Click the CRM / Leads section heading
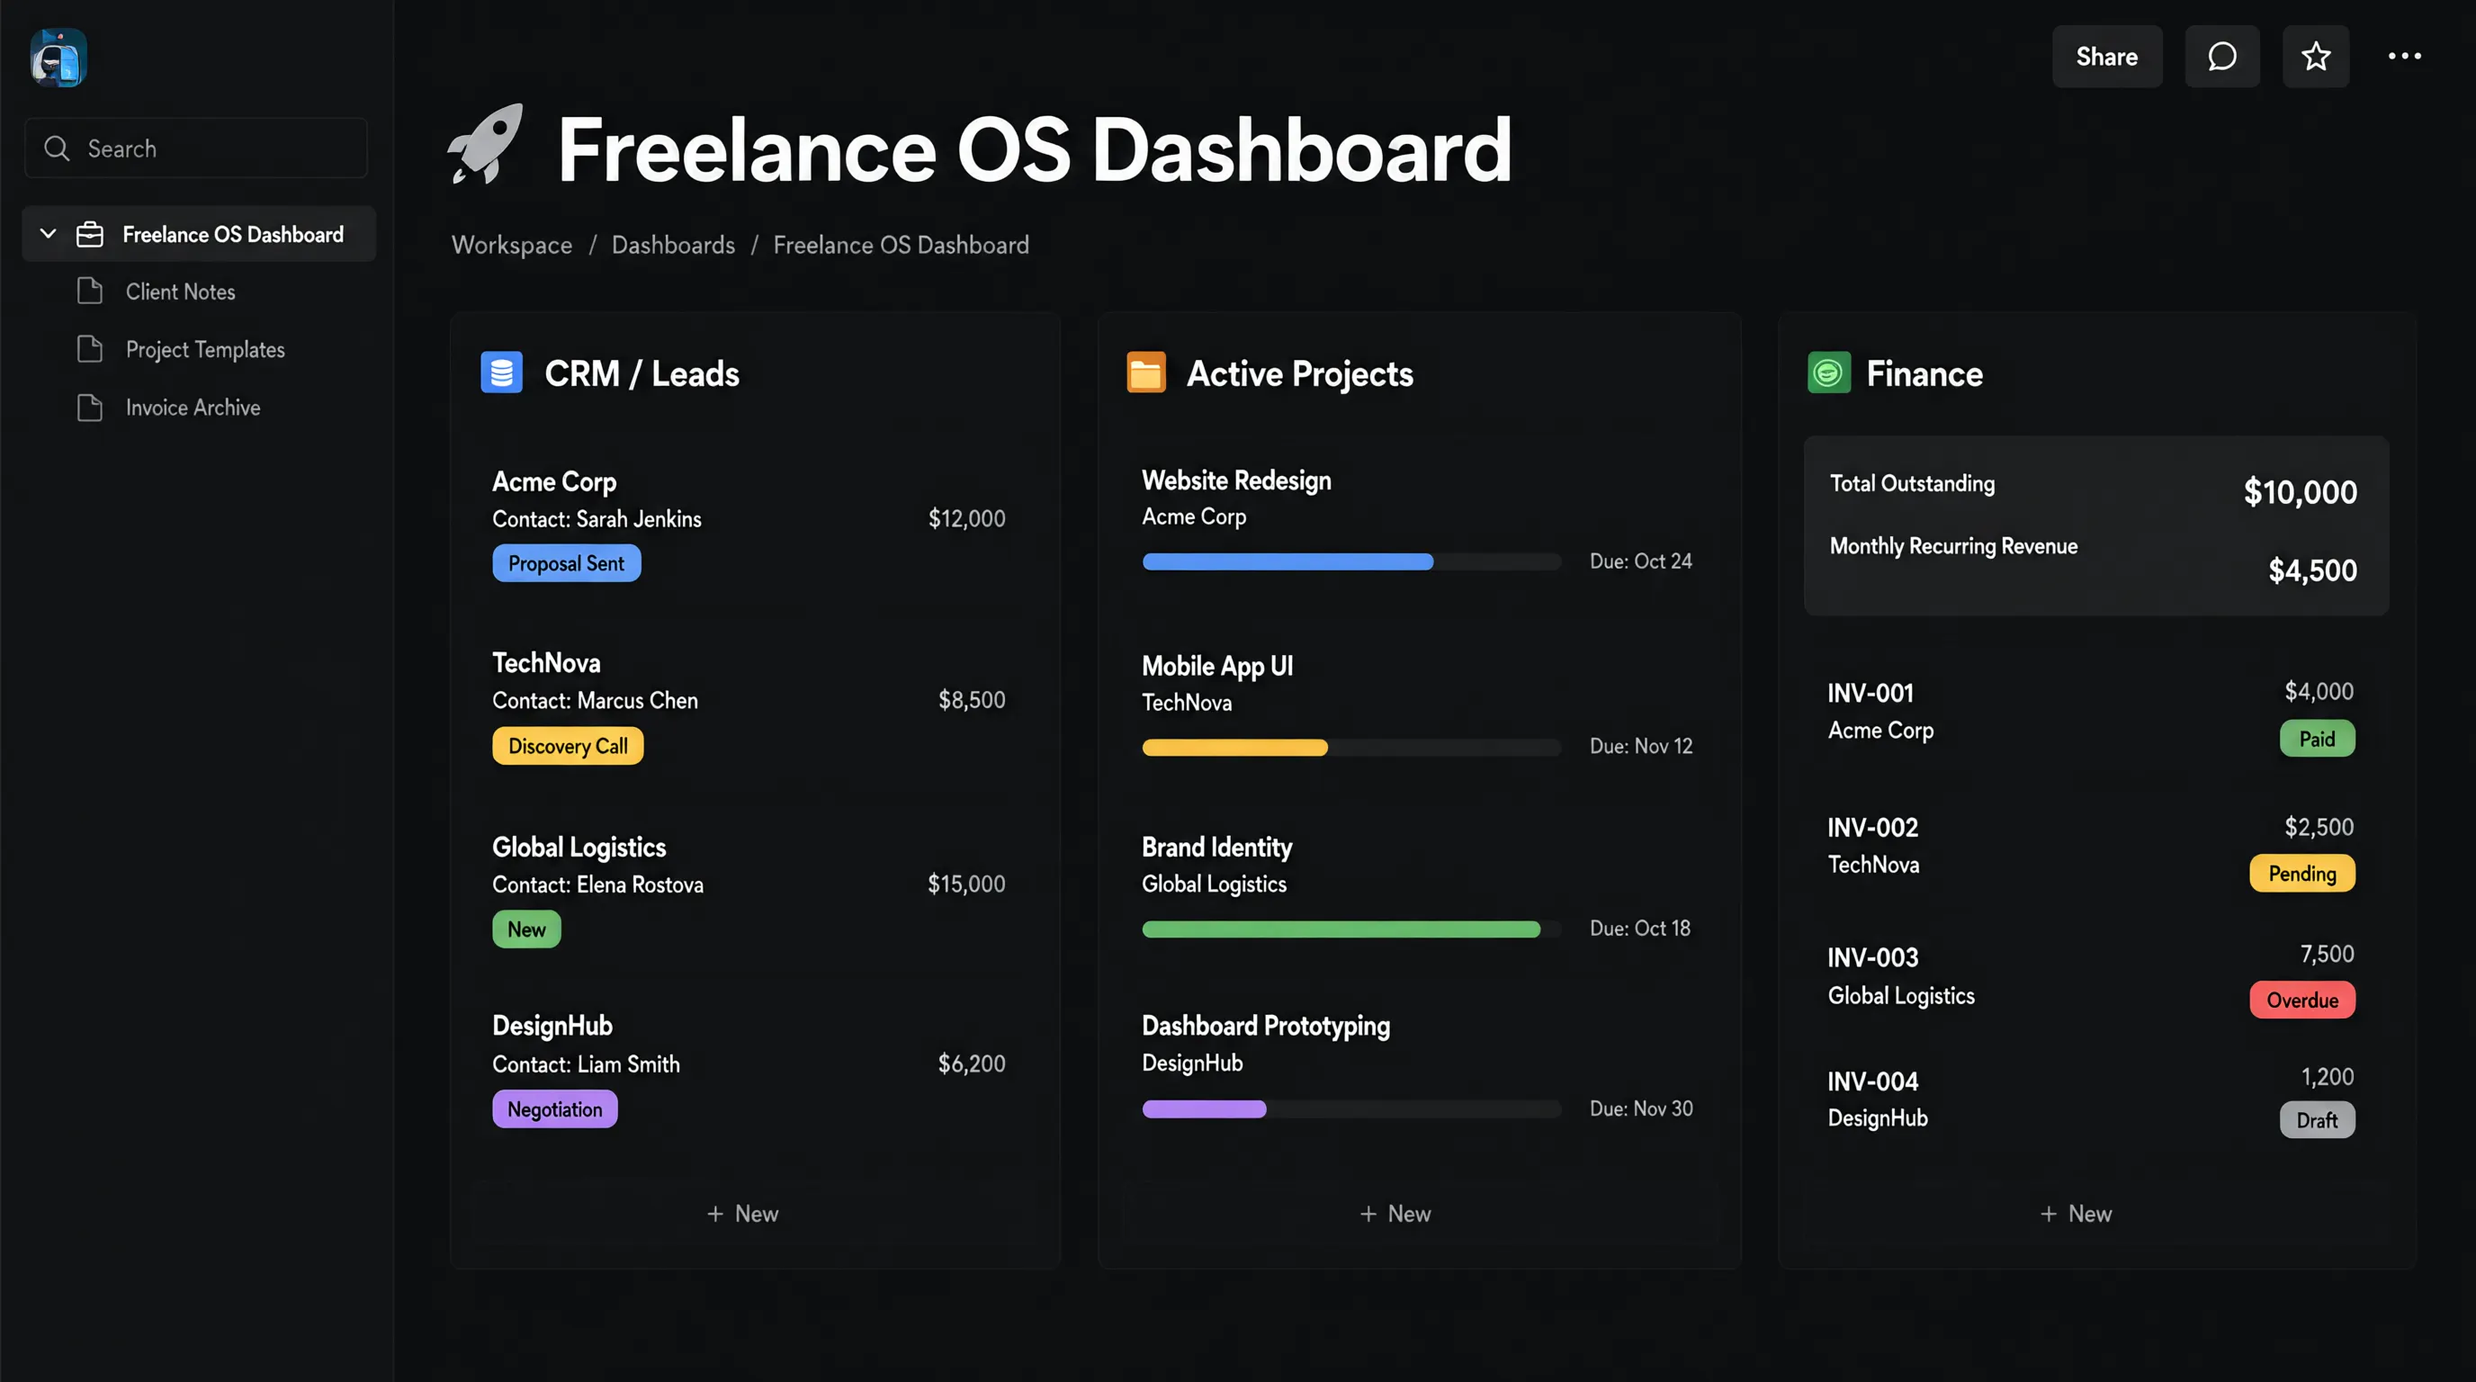 (642, 372)
